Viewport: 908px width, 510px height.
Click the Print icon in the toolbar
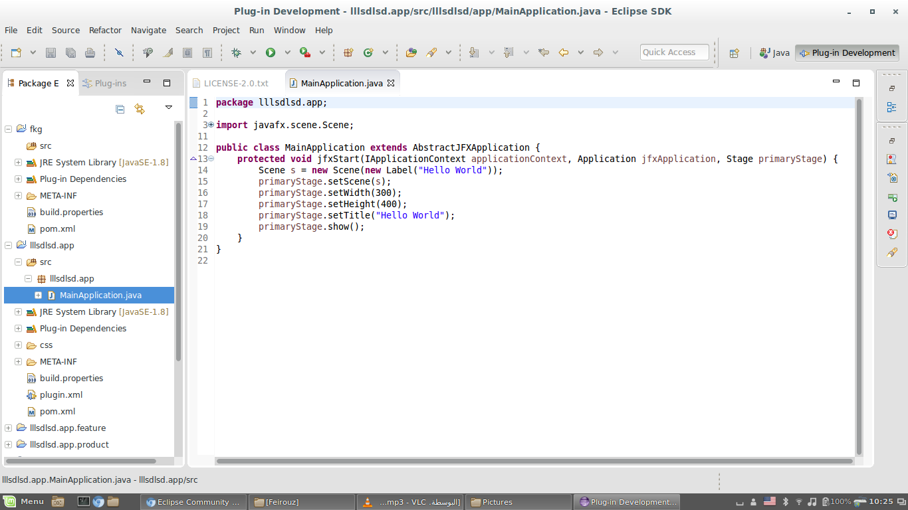[90, 52]
